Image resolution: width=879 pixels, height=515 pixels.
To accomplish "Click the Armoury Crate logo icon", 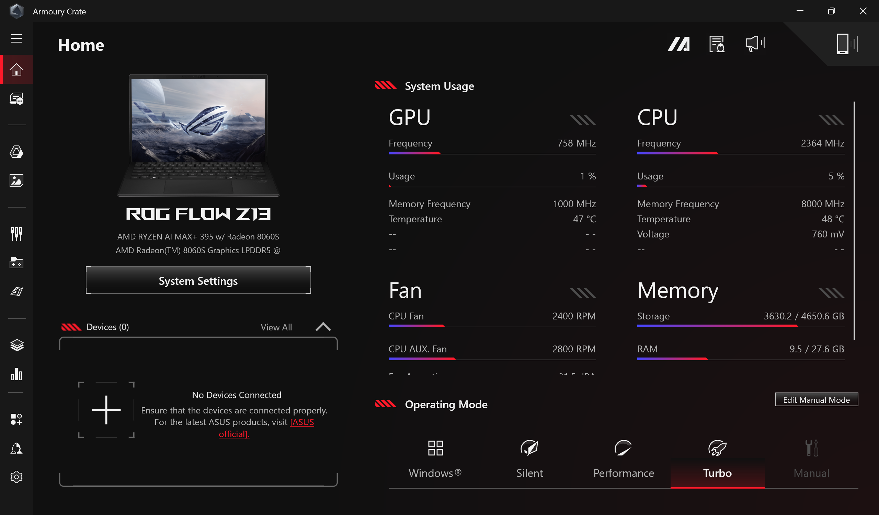I will click(x=16, y=11).
